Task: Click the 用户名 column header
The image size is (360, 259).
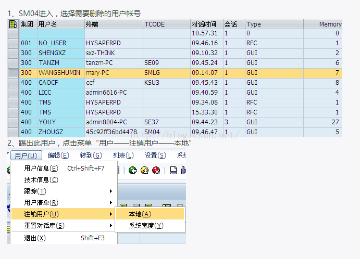Action: (60, 24)
